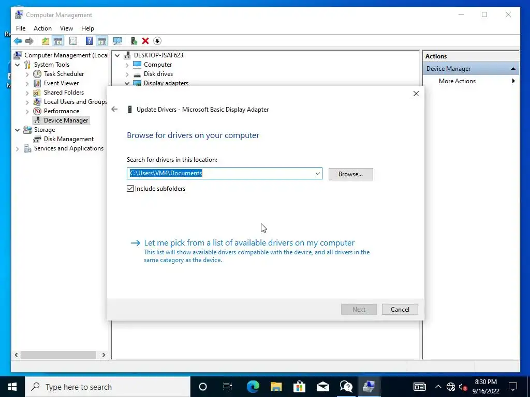Open Microsoft Store from the taskbar
The width and height of the screenshot is (530, 397).
point(299,387)
